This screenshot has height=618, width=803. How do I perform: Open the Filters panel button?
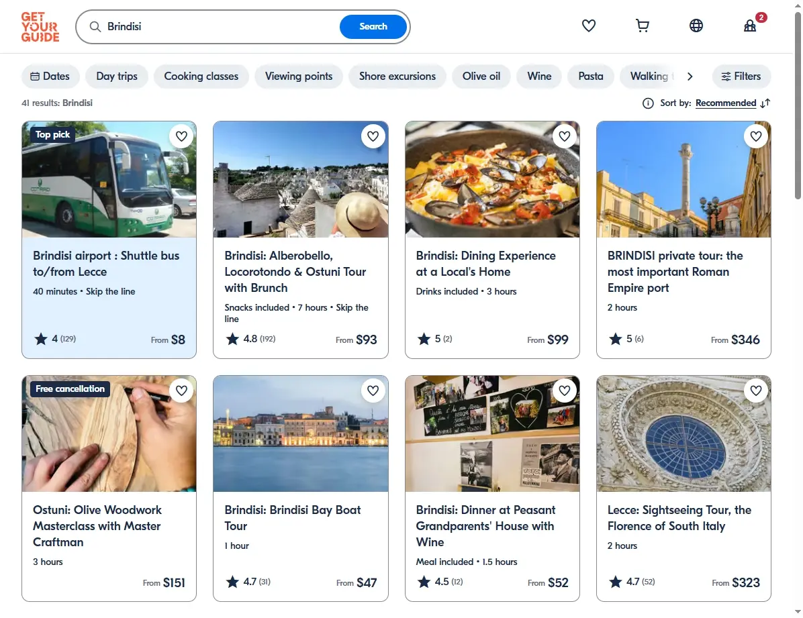click(x=741, y=76)
